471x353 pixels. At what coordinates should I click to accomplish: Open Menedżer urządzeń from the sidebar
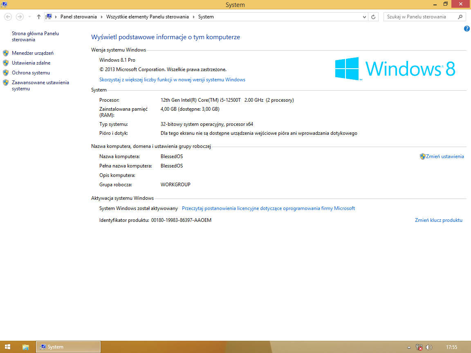tap(33, 53)
